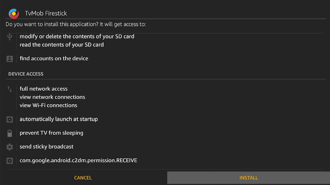Image resolution: width=330 pixels, height=185 pixels.
Task: Click the startup launch gear-box icon
Action: pos(10,119)
